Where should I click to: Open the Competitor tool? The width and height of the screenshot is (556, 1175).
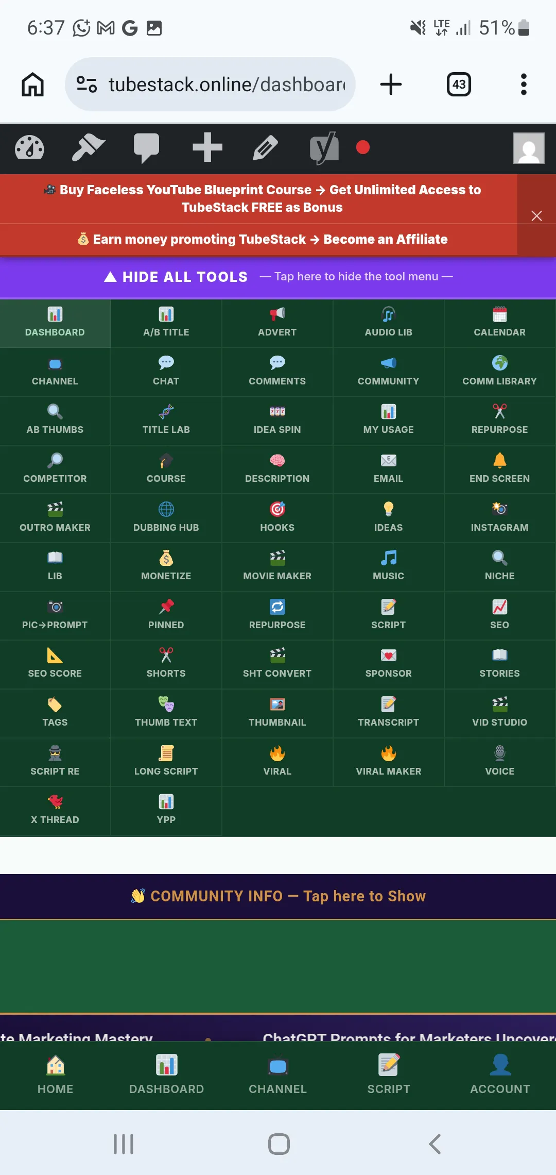(x=55, y=469)
